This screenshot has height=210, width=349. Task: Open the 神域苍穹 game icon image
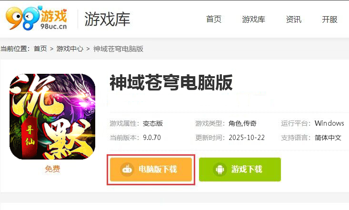click(x=52, y=117)
